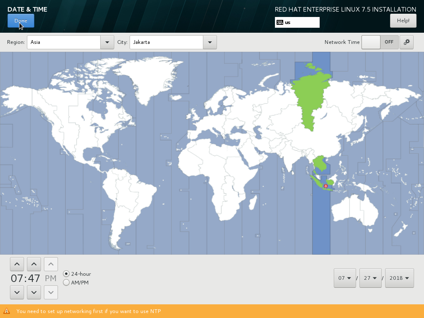The width and height of the screenshot is (424, 318).
Task: Decrease the hour with down arrow
Action: coord(17,292)
